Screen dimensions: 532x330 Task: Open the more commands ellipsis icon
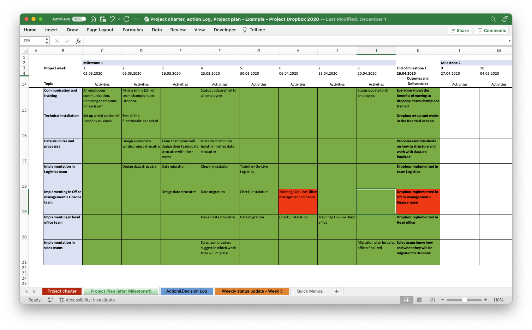(x=136, y=19)
